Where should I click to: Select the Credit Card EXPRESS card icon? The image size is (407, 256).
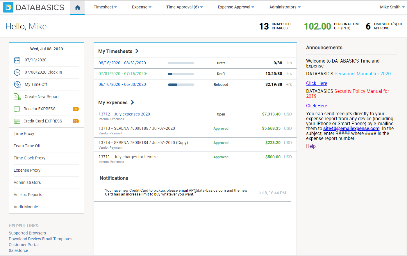click(x=17, y=121)
